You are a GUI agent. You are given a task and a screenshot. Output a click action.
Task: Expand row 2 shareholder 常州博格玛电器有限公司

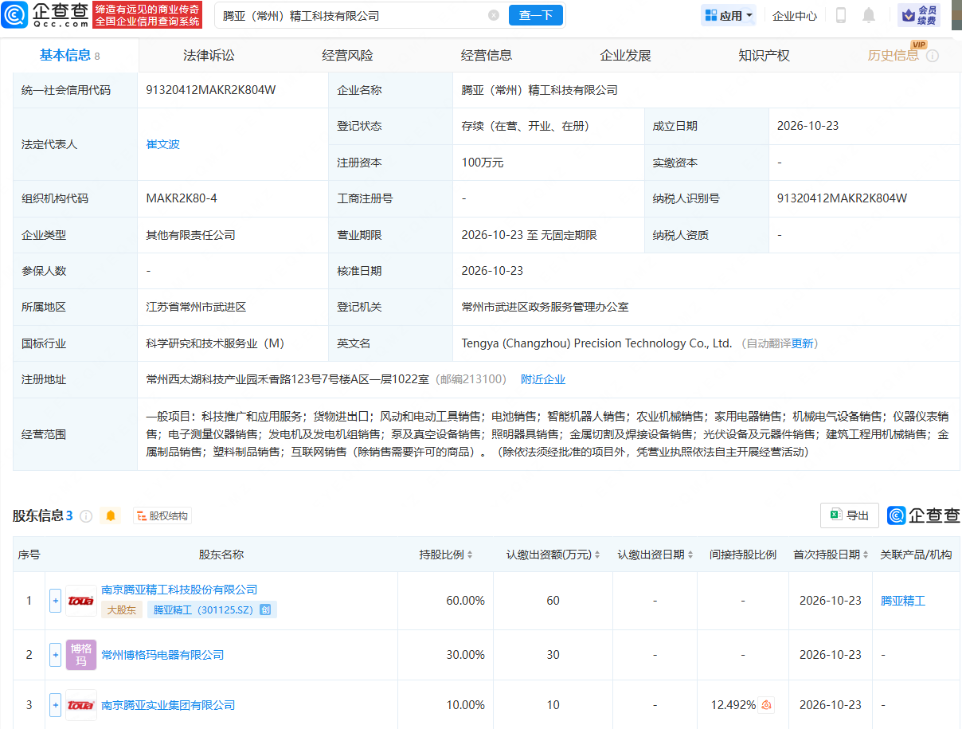click(x=55, y=655)
